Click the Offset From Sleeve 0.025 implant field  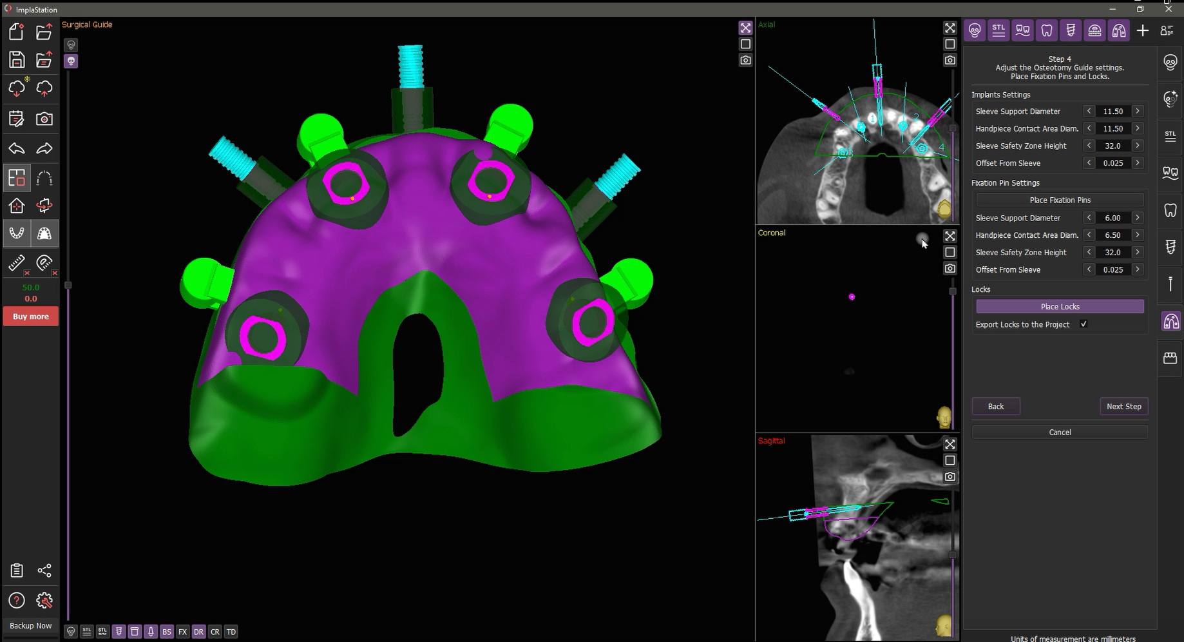1112,163
